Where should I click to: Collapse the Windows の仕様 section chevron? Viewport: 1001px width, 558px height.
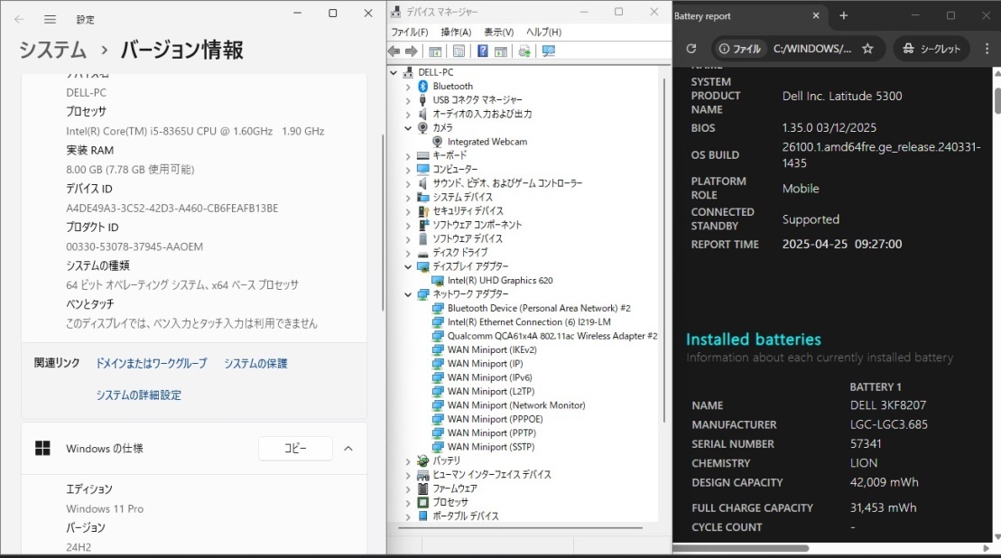click(x=348, y=448)
